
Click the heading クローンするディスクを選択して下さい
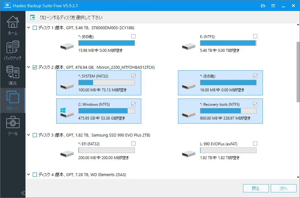71,18
